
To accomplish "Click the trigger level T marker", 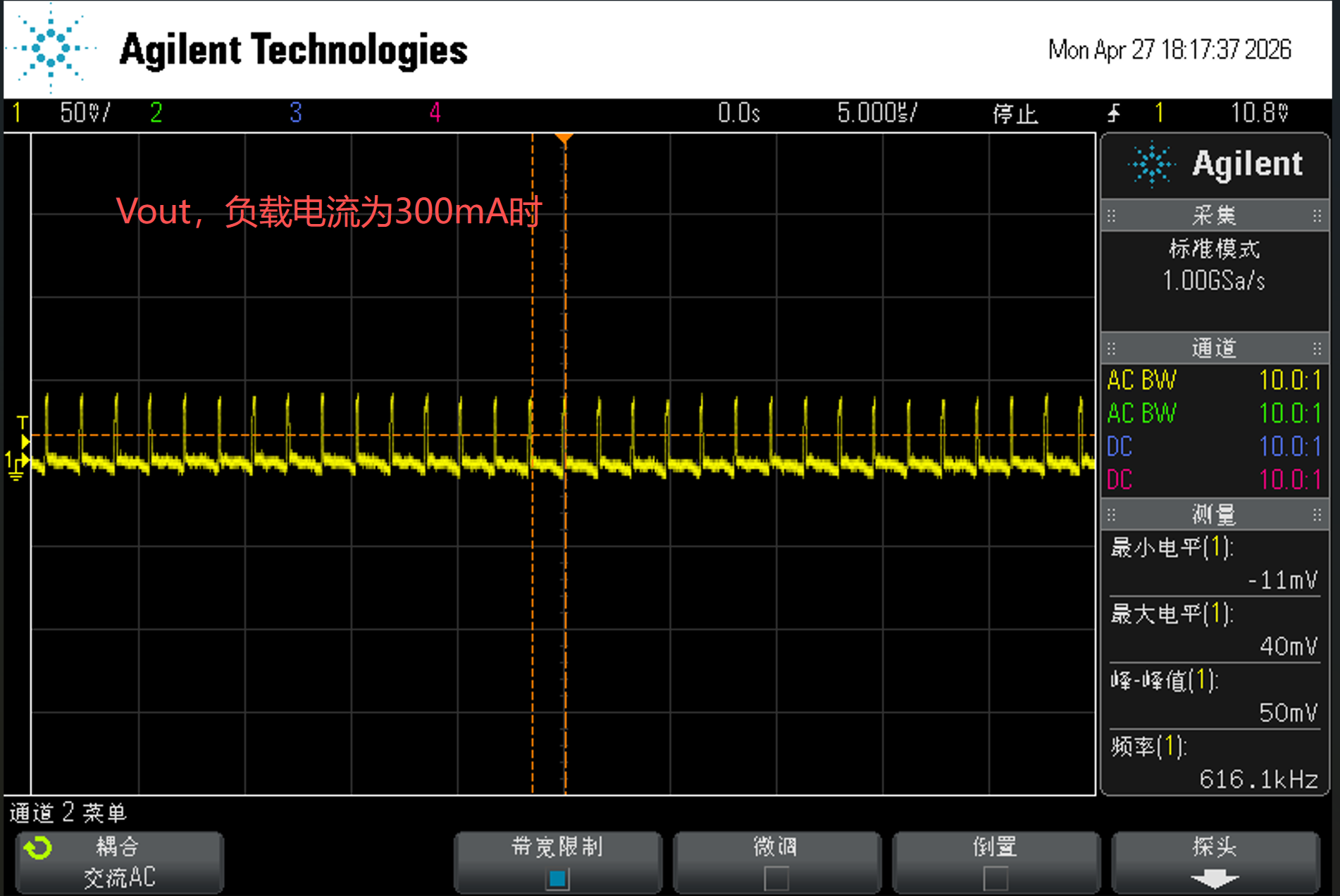I will tap(23, 431).
